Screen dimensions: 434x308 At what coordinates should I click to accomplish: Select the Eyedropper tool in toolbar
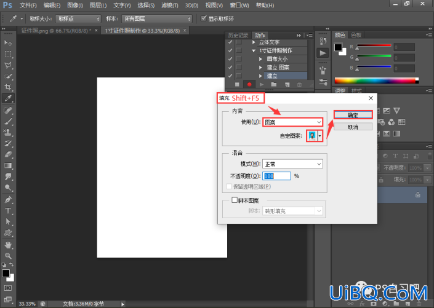(8, 98)
